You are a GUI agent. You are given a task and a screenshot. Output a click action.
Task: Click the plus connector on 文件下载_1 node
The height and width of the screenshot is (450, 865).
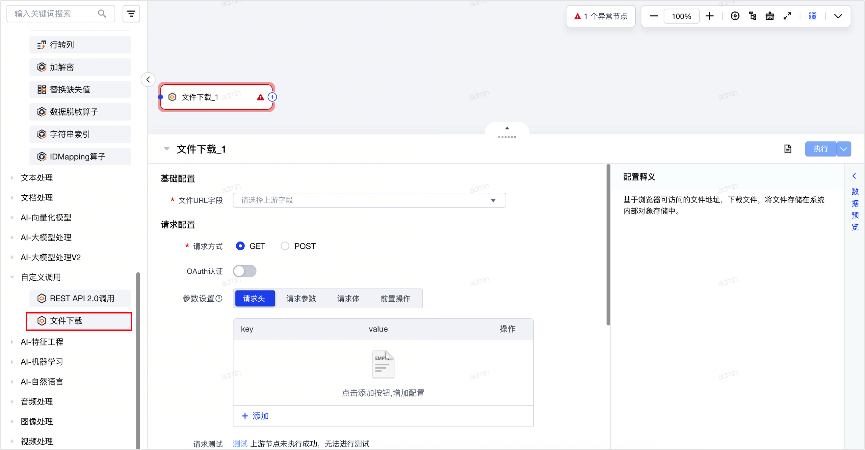tap(272, 97)
